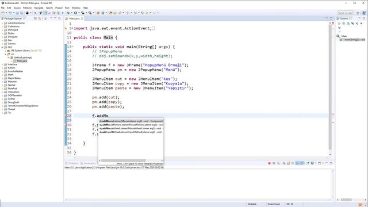
Task: Open the Source menu
Action: point(17,7)
